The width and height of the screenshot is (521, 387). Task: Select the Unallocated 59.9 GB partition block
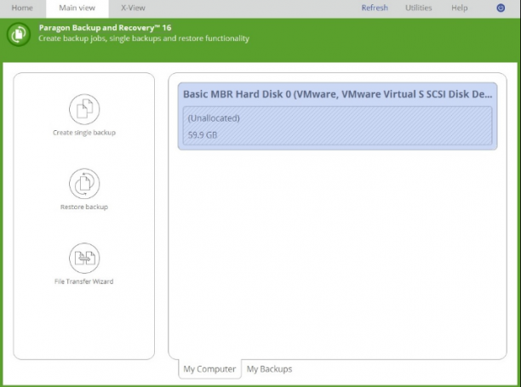pos(338,126)
